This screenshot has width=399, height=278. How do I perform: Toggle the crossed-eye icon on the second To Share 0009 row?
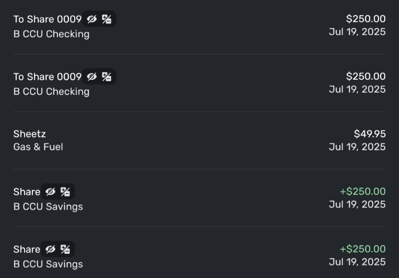click(x=91, y=77)
